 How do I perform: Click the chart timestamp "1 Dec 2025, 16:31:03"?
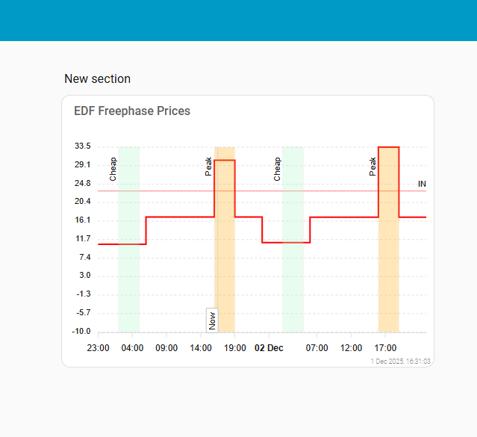[401, 361]
